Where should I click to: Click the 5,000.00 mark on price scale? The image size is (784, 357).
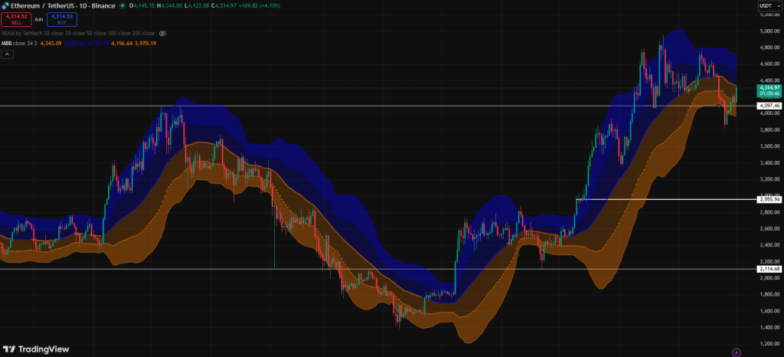pyautogui.click(x=769, y=31)
